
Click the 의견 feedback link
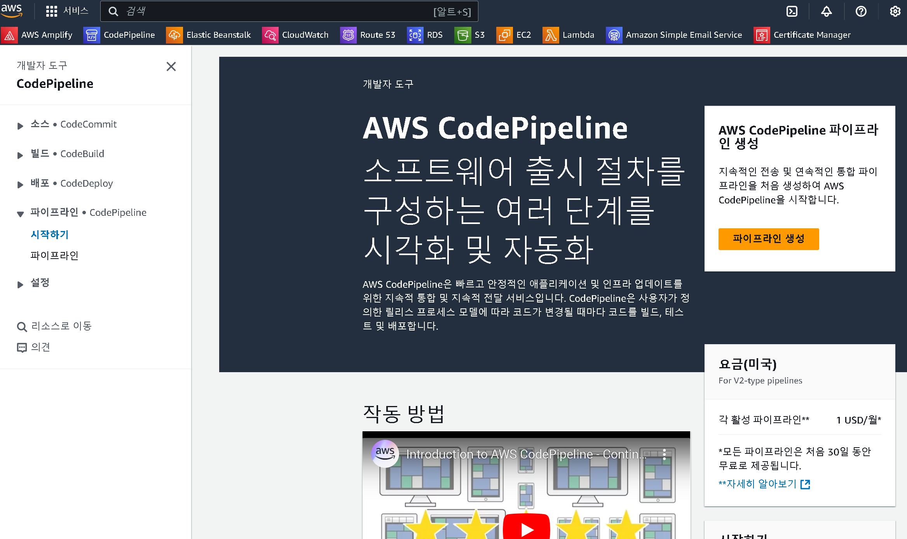pos(40,347)
